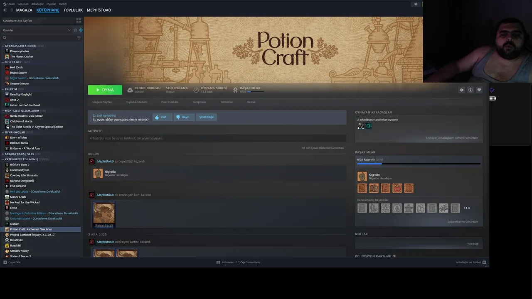Click the red potion achievement badge
This screenshot has width=532, height=299.
click(x=397, y=188)
